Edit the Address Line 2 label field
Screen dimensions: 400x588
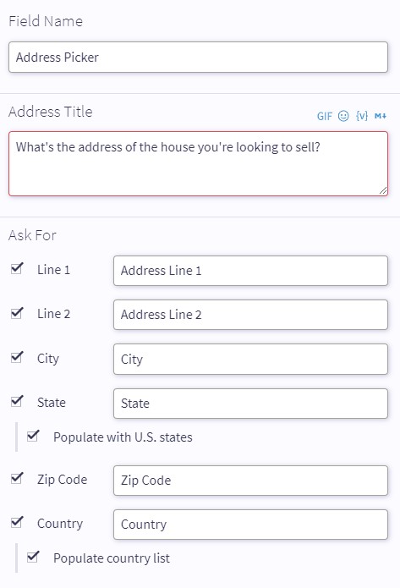coord(250,315)
